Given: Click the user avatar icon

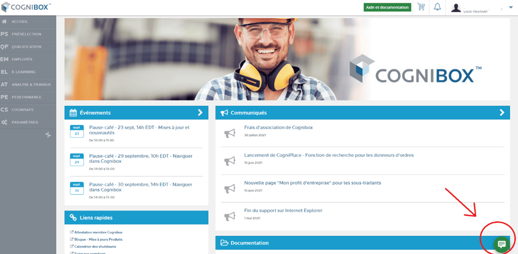Looking at the screenshot, I should pos(456,8).
